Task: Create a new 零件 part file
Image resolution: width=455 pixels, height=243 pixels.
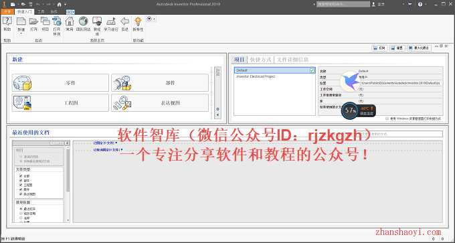Action: click(60, 83)
